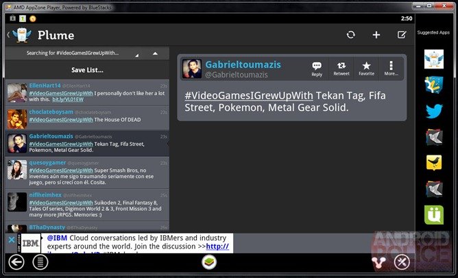Click the 2:50 clock in status bar

pyautogui.click(x=407, y=18)
